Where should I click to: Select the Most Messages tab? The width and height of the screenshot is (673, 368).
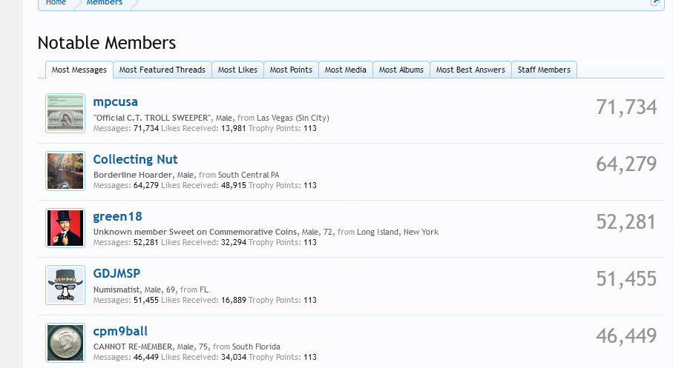[x=79, y=70]
